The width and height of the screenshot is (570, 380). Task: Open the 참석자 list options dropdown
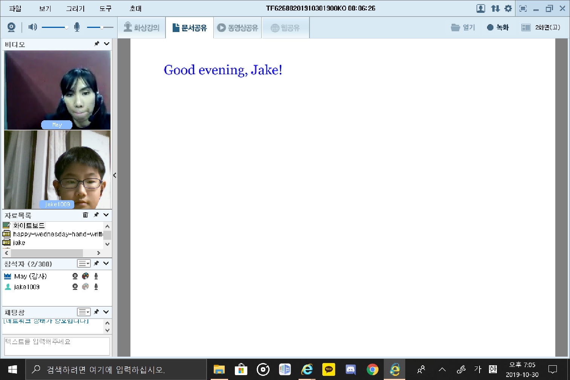[x=84, y=264]
